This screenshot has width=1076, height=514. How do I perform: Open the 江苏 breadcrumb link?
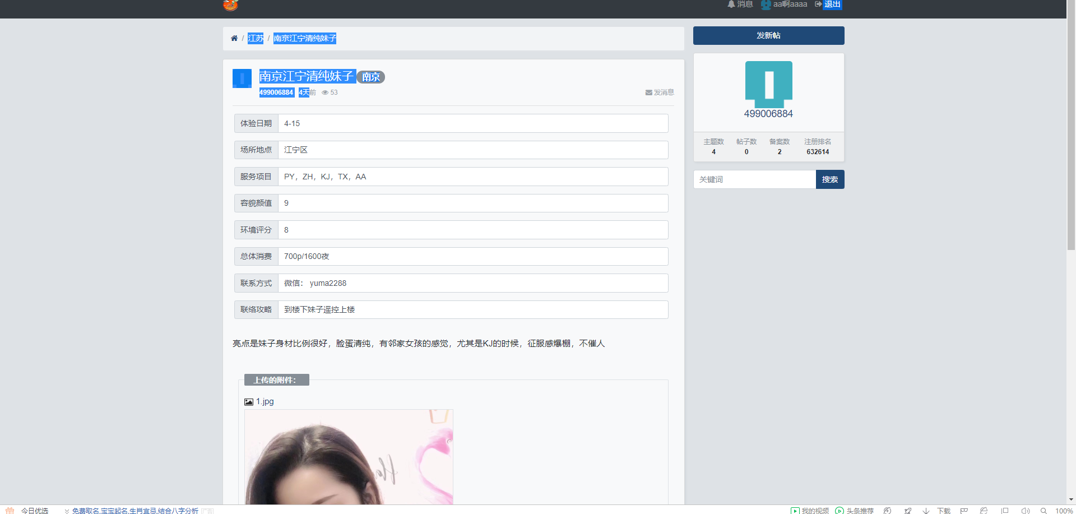tap(256, 38)
